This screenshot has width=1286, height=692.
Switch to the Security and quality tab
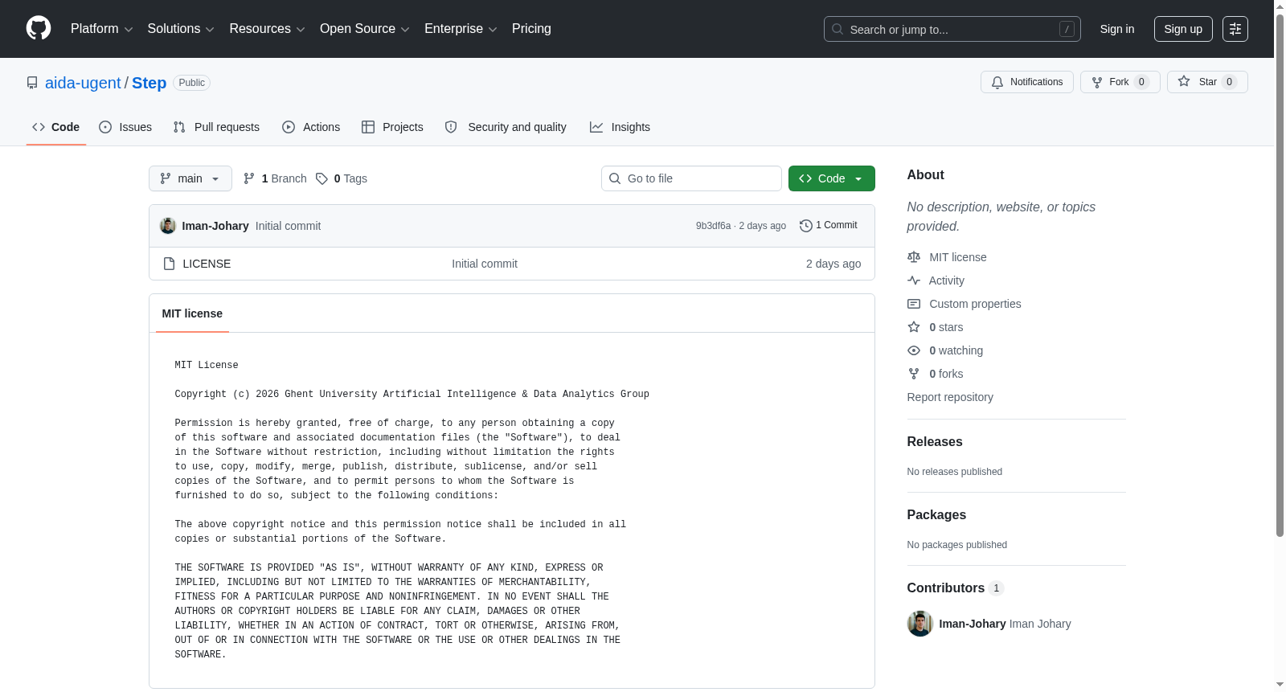click(506, 127)
